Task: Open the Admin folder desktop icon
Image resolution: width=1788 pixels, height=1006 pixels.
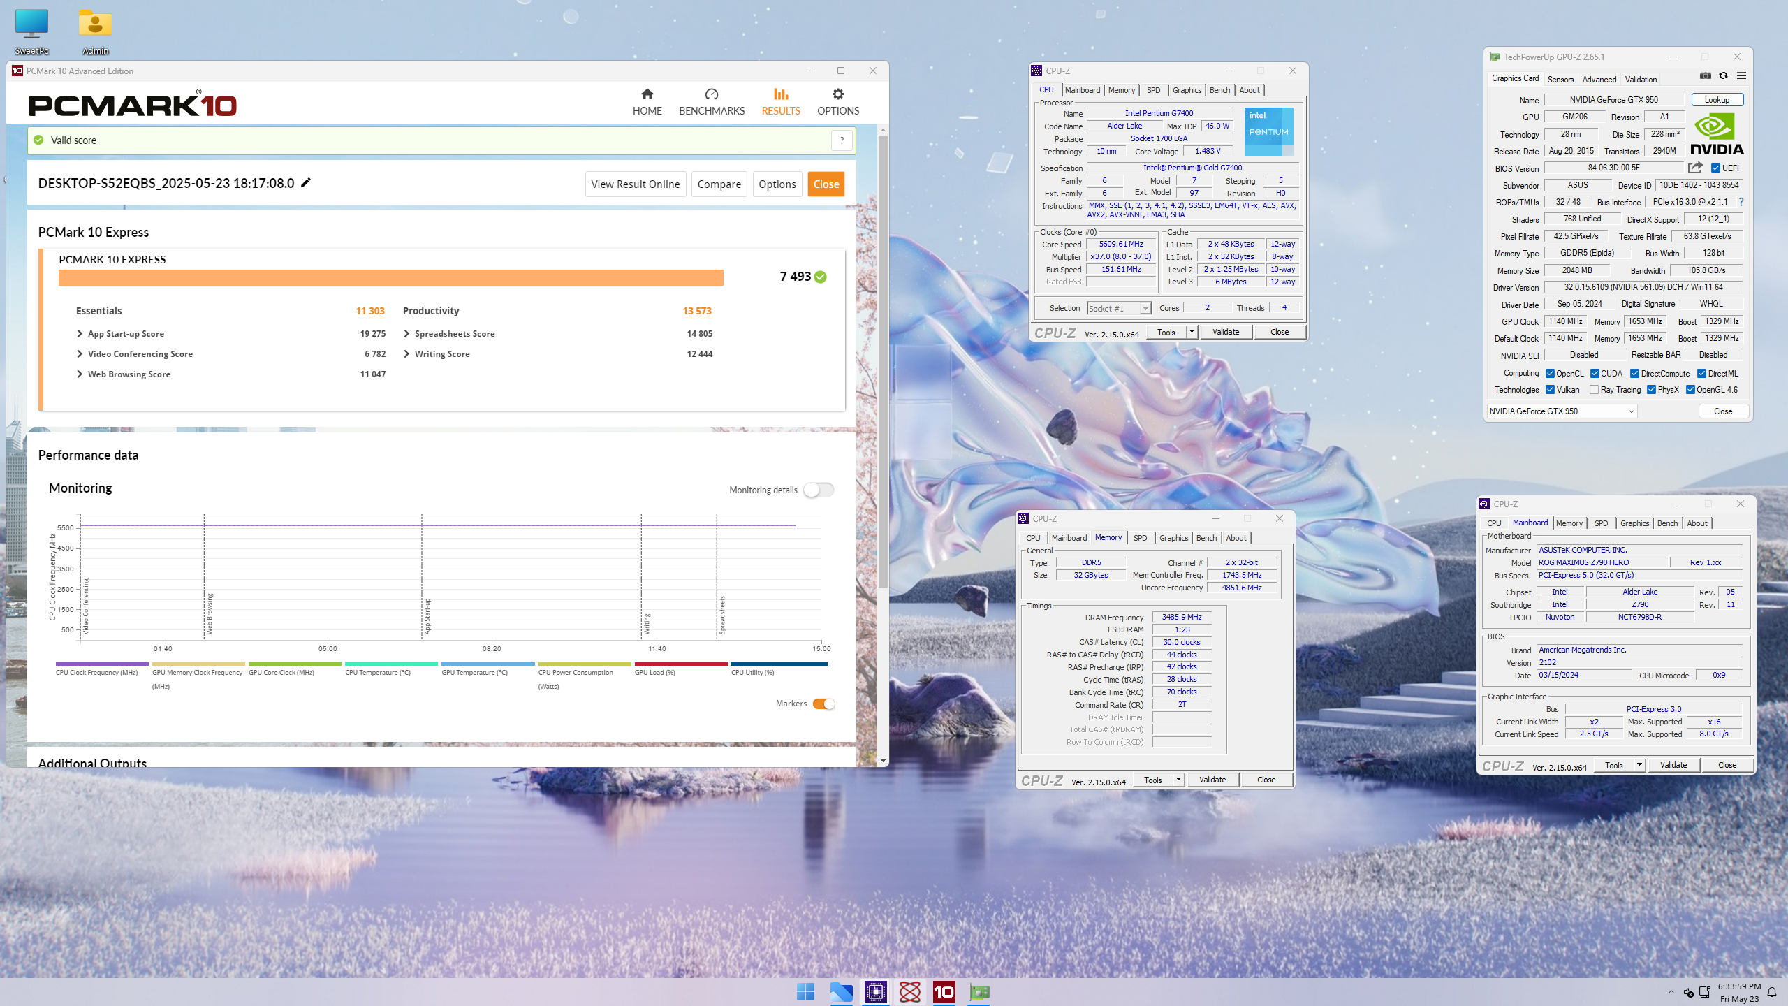Action: pos(95,31)
